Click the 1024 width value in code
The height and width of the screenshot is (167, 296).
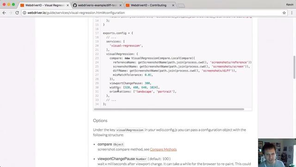tap(153, 88)
